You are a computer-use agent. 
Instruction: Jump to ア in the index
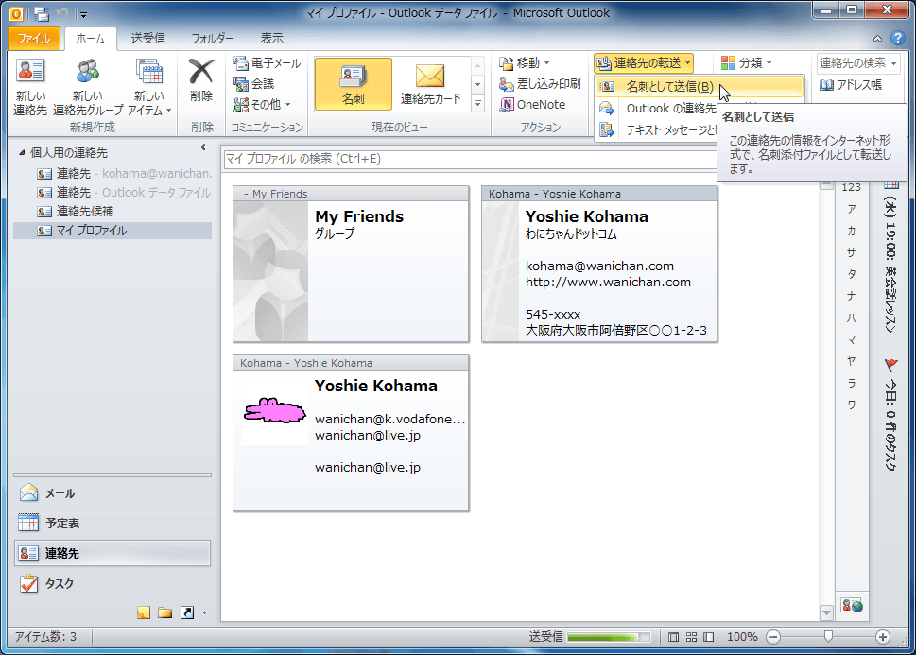[x=851, y=209]
